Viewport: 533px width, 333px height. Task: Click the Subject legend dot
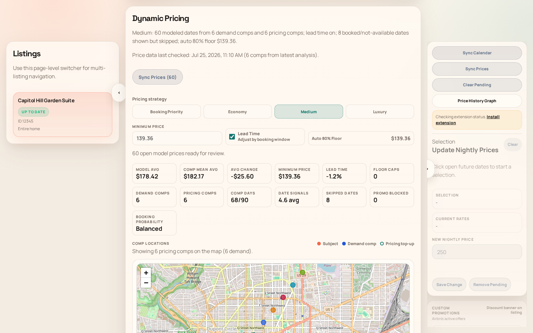coord(319,244)
